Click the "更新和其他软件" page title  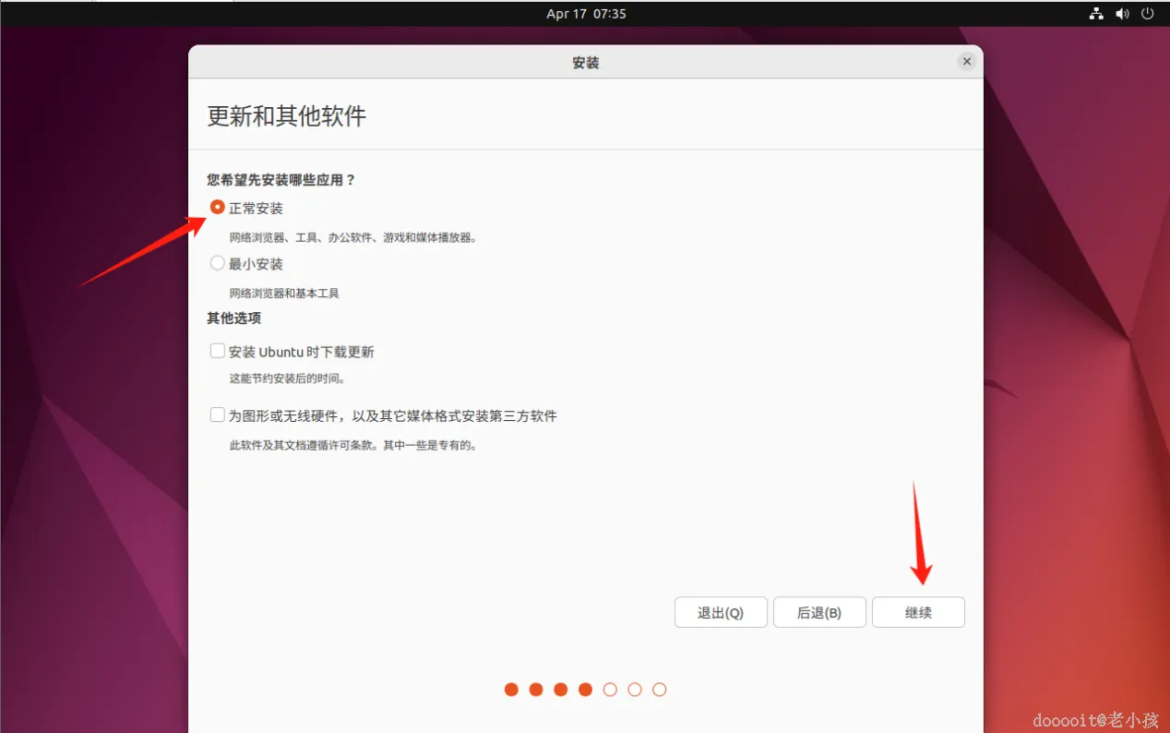pos(285,116)
